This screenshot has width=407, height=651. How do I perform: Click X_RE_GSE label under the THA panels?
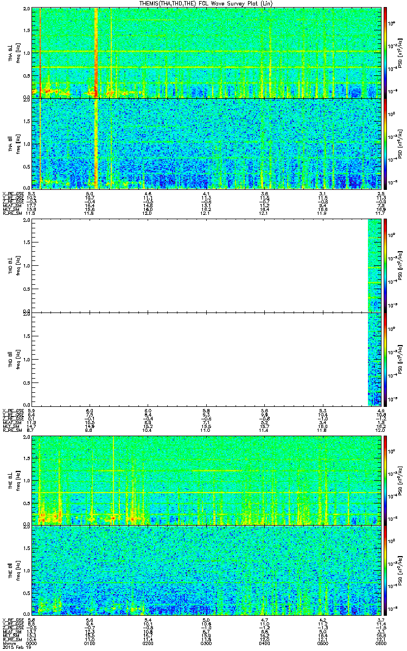pyautogui.click(x=12, y=193)
